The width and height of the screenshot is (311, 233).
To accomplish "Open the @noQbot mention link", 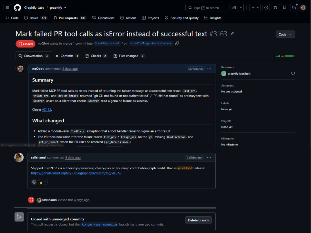I will [185, 168].
